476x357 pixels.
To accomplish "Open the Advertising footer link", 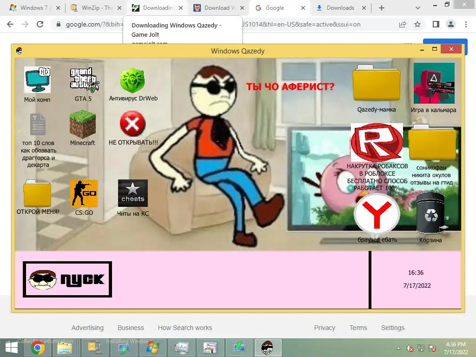I will pos(87,328).
